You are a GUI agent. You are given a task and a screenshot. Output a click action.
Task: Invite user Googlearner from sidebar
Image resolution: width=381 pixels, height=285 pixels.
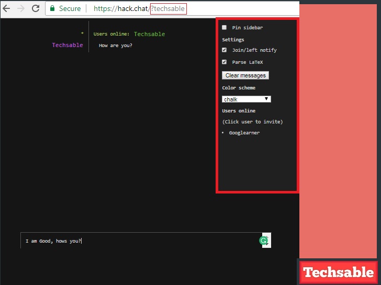click(244, 133)
